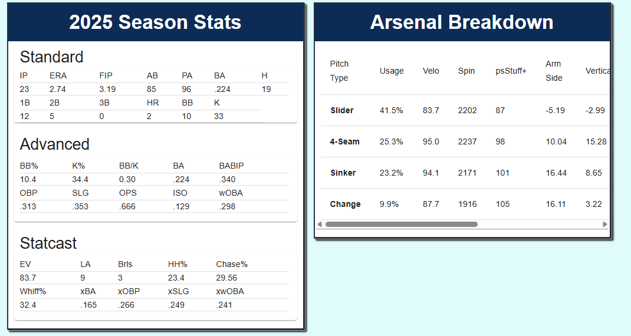Image resolution: width=631 pixels, height=336 pixels.
Task: Click the 2025 Season Stats title
Action: (x=155, y=22)
